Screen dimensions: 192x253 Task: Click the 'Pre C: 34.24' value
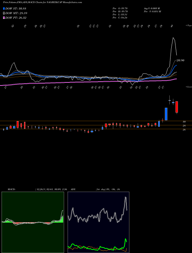point(120,18)
